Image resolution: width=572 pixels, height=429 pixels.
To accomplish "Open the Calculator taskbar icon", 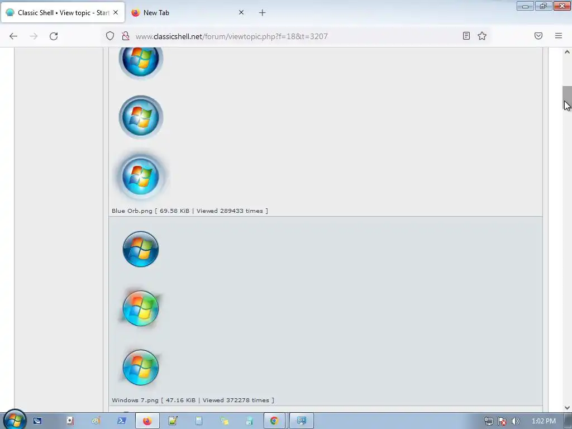I will coord(198,421).
